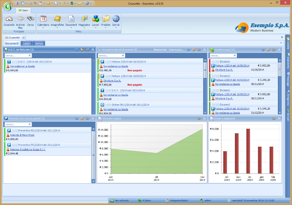Open the Messaggi sidebar panel
This screenshot has width=292, height=205.
[x=288, y=79]
